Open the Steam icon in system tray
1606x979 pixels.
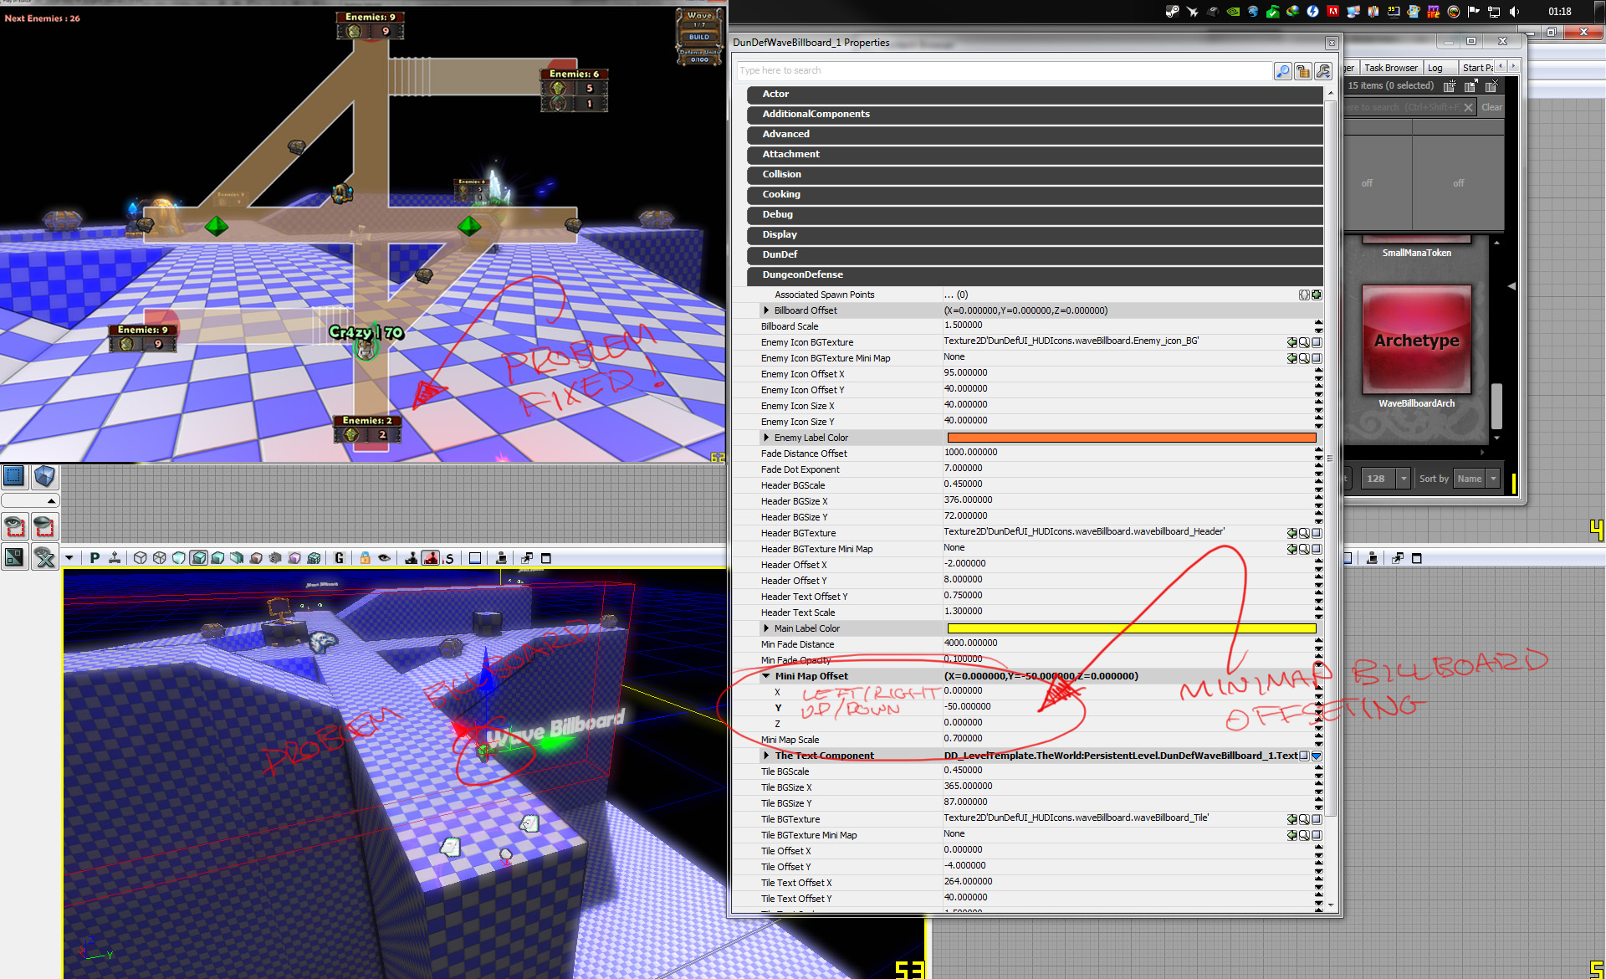point(1173,12)
